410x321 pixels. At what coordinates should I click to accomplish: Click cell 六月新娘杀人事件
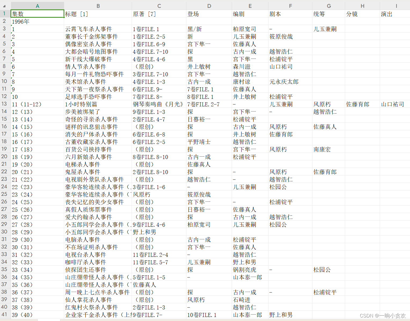coord(98,157)
